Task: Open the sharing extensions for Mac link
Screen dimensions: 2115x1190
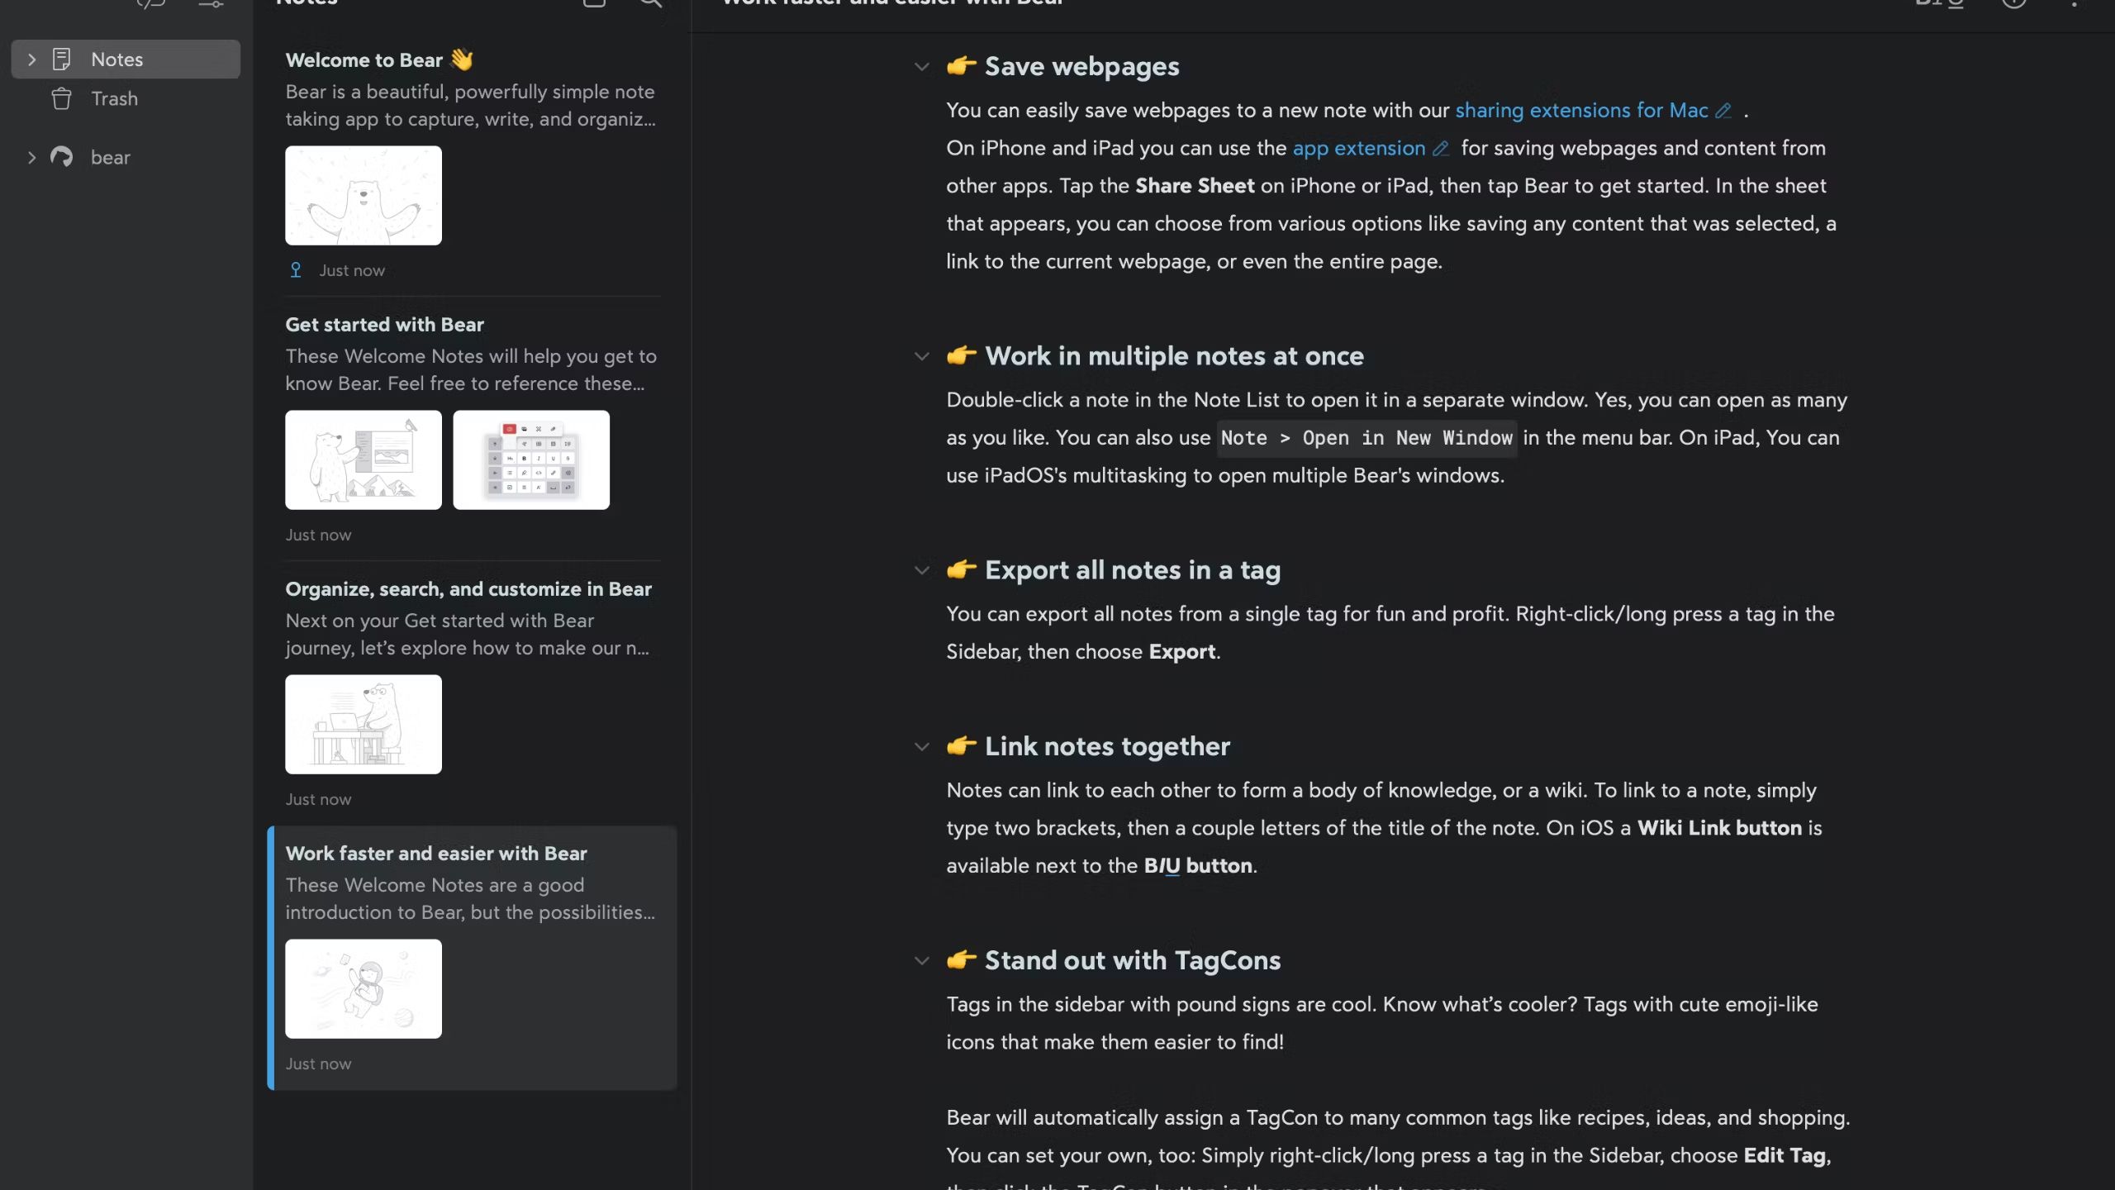Action: pyautogui.click(x=1584, y=110)
